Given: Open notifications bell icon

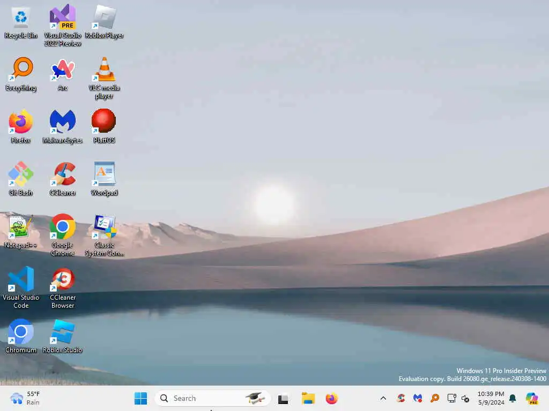Looking at the screenshot, I should [513, 398].
